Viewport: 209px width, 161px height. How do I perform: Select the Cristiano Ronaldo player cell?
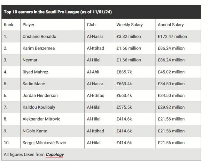pos(39,37)
